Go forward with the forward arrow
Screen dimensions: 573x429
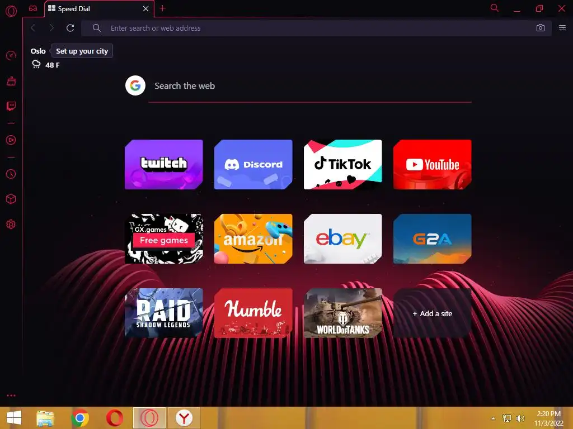click(x=51, y=28)
